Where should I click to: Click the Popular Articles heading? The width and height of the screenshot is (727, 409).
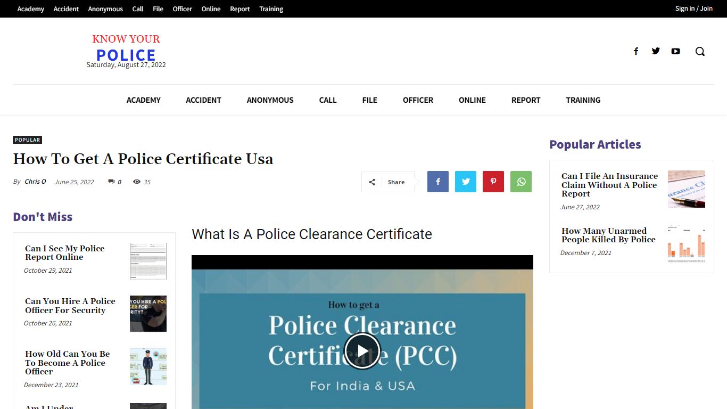pos(595,144)
